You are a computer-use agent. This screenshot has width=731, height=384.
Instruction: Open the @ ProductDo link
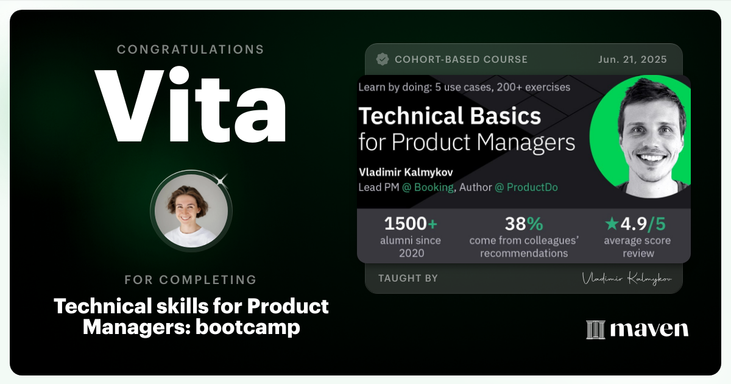[x=526, y=187]
